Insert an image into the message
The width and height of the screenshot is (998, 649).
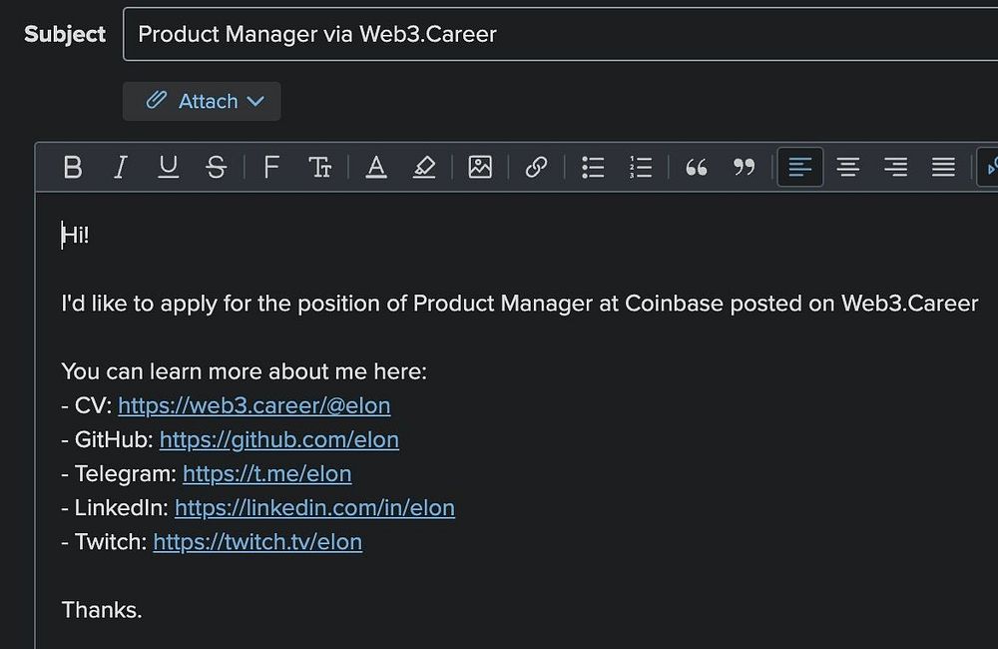[480, 167]
